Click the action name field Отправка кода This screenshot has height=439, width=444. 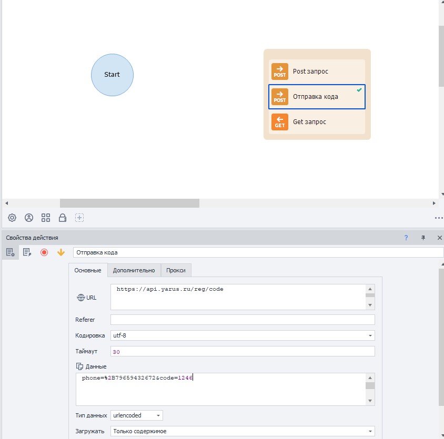pyautogui.click(x=258, y=252)
